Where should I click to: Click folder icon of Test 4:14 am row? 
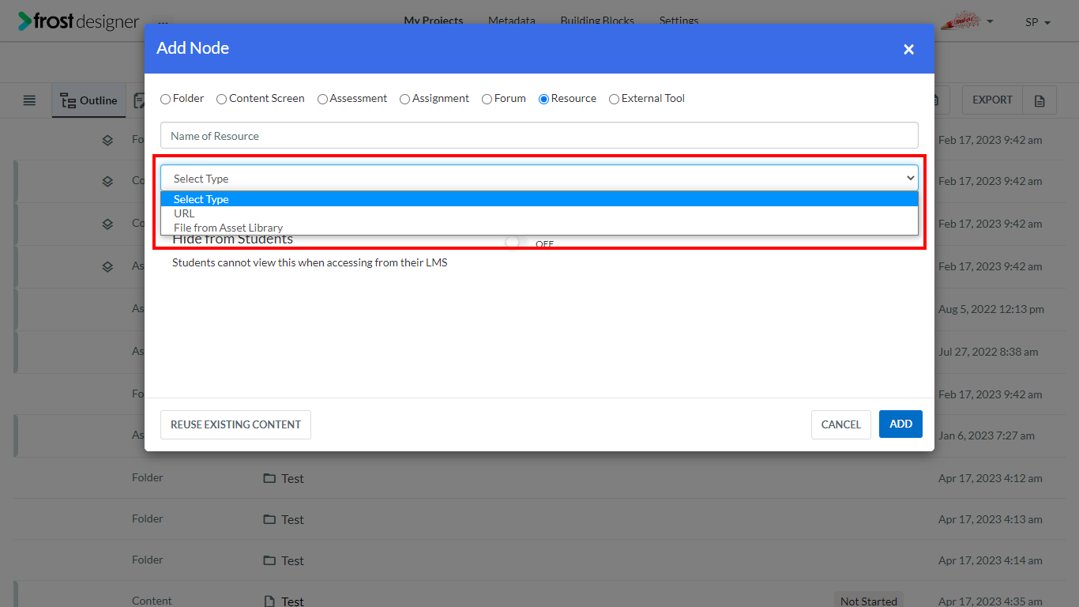pyautogui.click(x=269, y=560)
